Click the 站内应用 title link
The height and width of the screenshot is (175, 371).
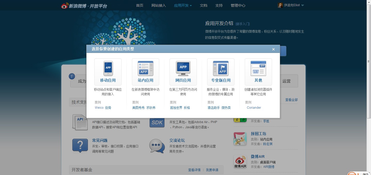click(x=146, y=80)
